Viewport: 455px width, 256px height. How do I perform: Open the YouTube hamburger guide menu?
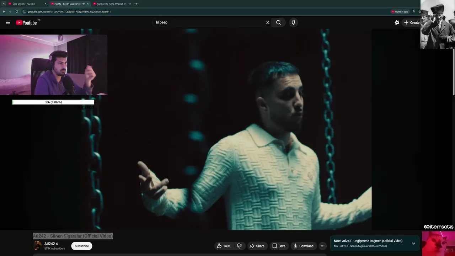(8, 22)
